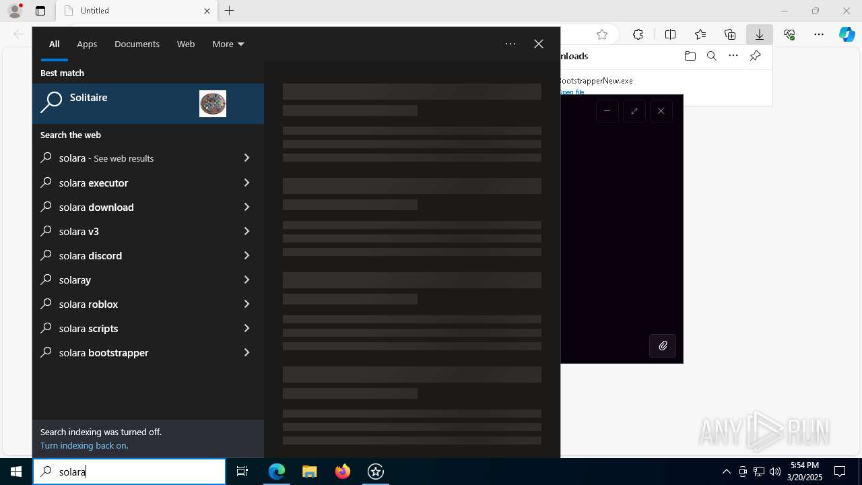This screenshot has width=862, height=485.
Task: Open Edge Extensions puzzle icon
Action: pyautogui.click(x=638, y=34)
